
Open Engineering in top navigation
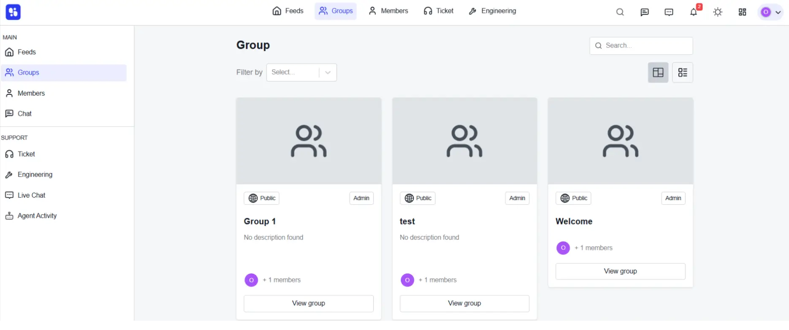(492, 11)
